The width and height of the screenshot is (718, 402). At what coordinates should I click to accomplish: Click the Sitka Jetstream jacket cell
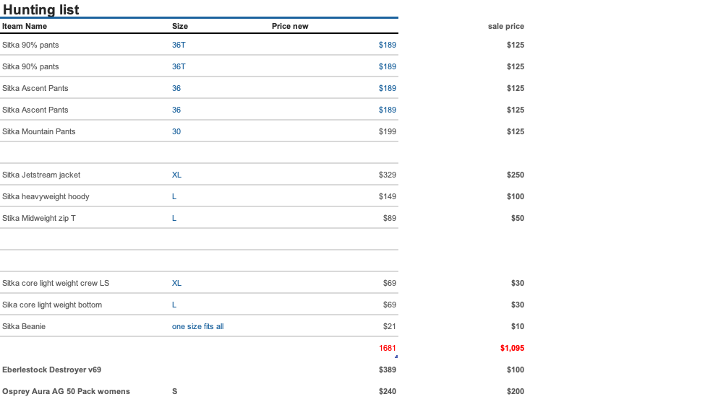(41, 175)
